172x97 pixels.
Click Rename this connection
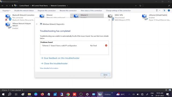[68, 11]
